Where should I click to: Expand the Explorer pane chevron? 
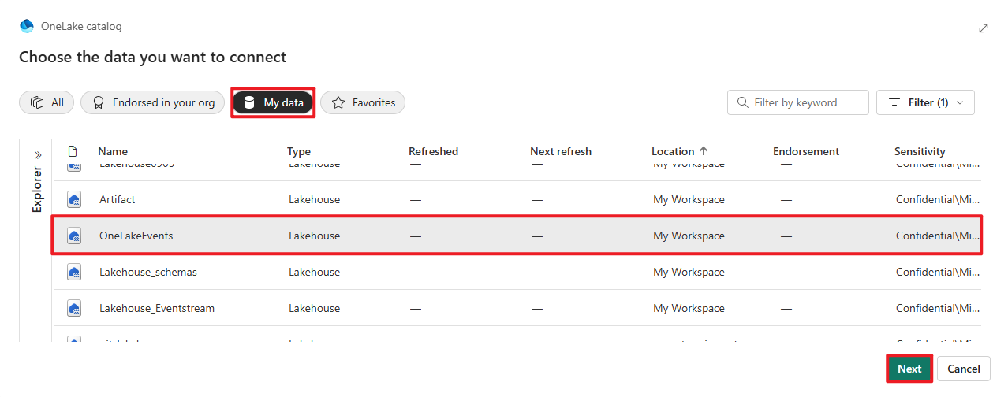pos(37,155)
